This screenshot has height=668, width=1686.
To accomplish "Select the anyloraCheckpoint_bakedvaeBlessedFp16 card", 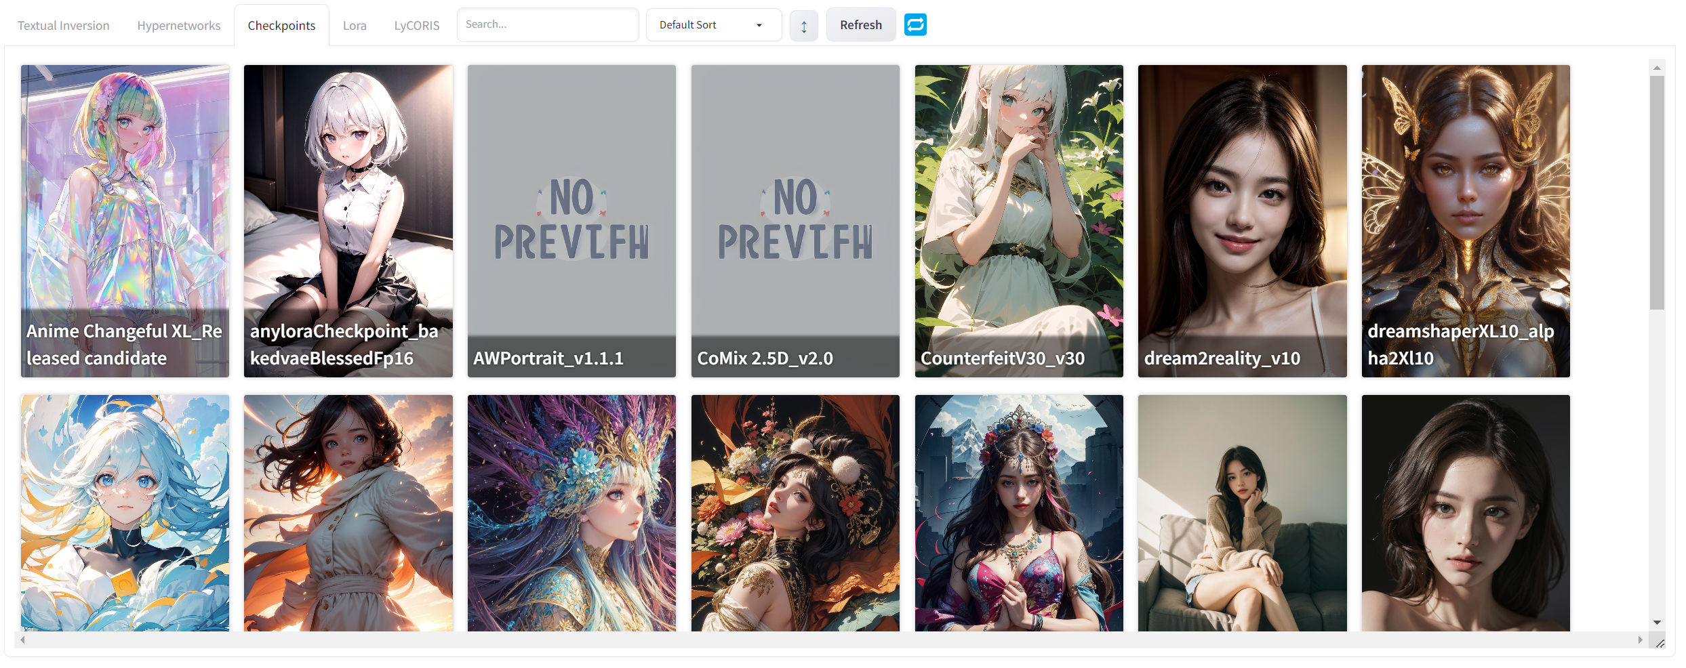I will coord(348,221).
